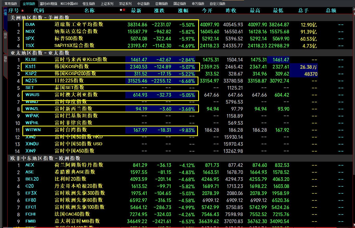Click the AEX code cell
Screen dimensions: 355x228
(30, 165)
